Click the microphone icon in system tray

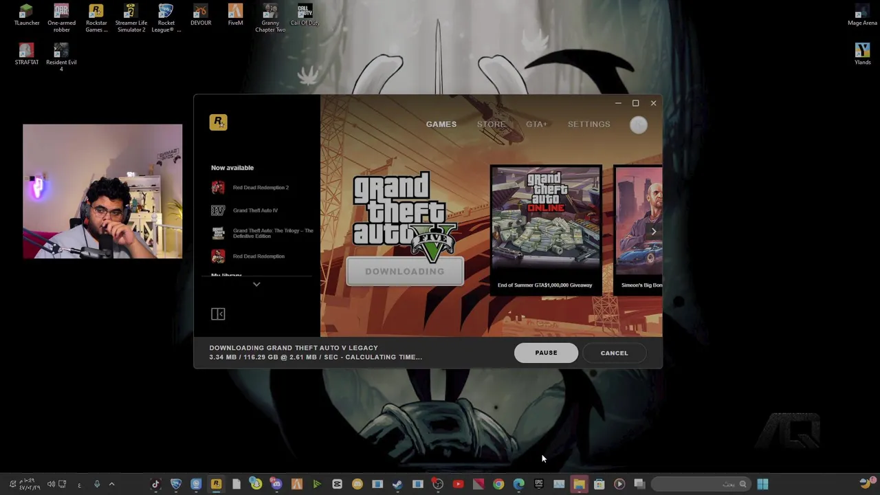97,484
